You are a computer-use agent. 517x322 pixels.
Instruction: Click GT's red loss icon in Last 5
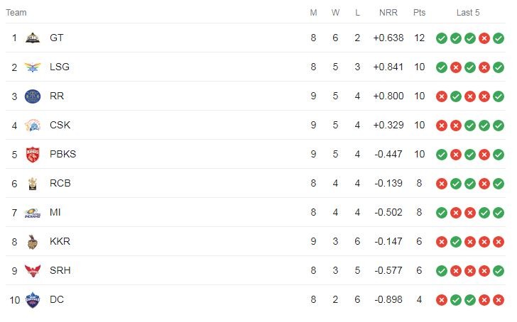[x=484, y=38]
